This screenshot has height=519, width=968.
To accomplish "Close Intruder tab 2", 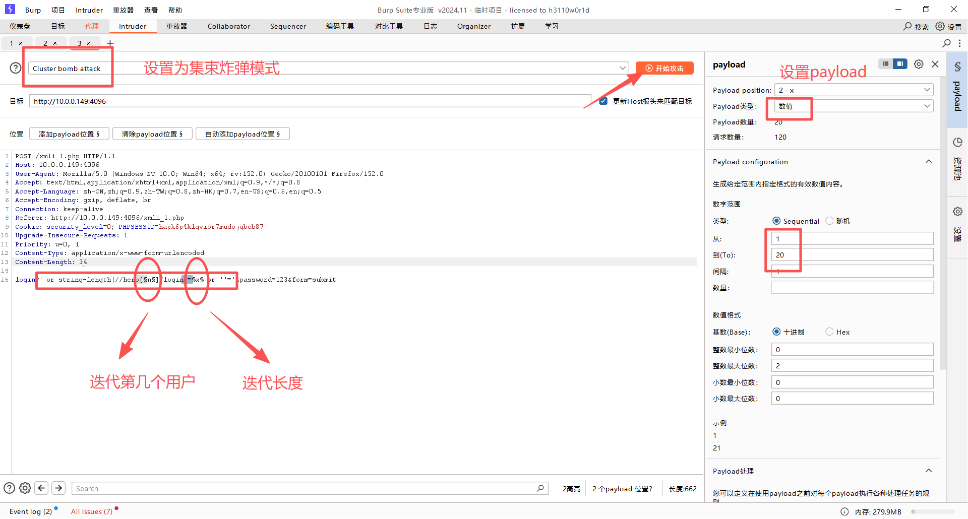I will (55, 43).
